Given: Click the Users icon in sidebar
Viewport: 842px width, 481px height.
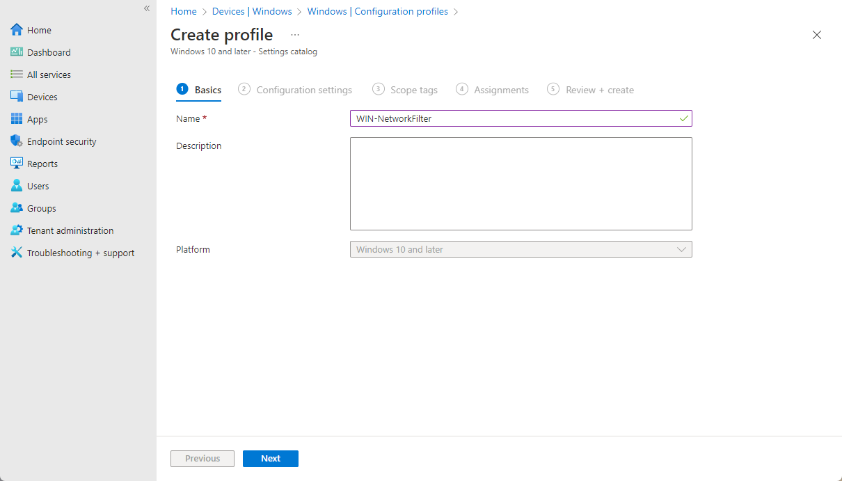Looking at the screenshot, I should (x=17, y=186).
